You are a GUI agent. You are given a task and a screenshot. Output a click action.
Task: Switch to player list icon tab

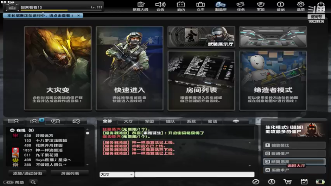coord(13,121)
